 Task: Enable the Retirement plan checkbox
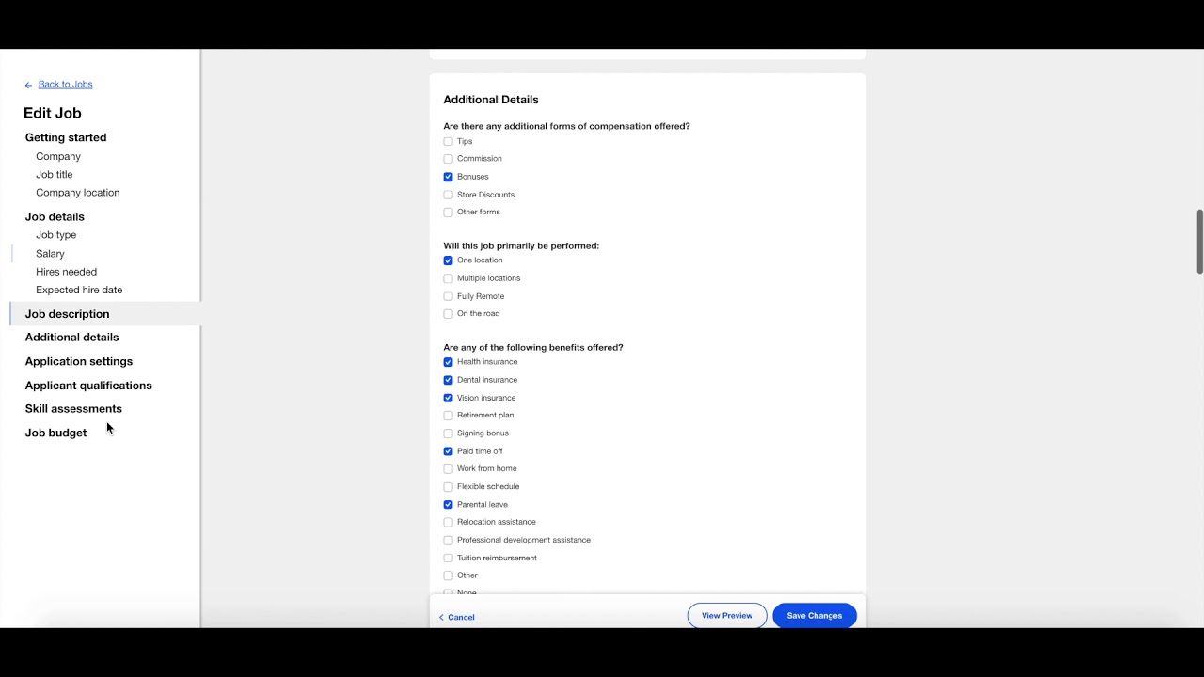click(448, 416)
